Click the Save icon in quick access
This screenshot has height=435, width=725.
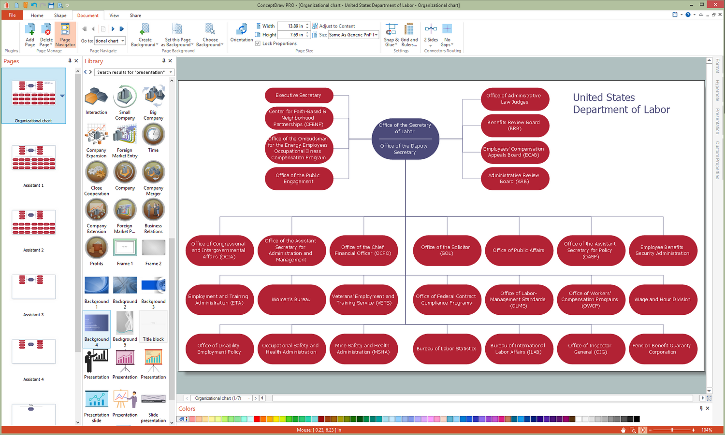51,5
